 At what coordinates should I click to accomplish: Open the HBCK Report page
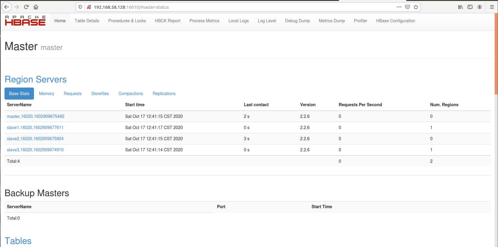click(x=168, y=21)
